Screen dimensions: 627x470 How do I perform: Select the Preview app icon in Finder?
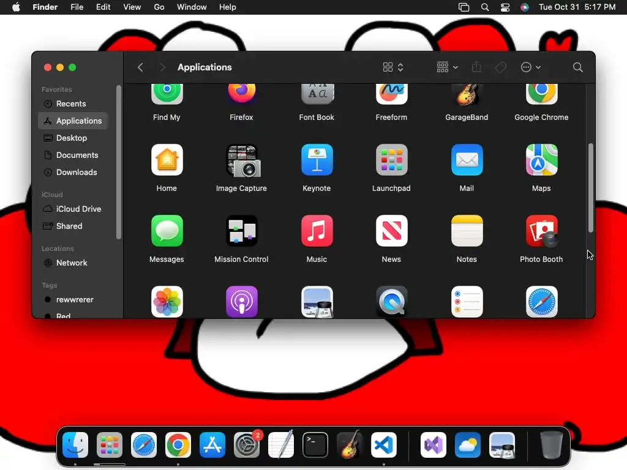coord(317,302)
